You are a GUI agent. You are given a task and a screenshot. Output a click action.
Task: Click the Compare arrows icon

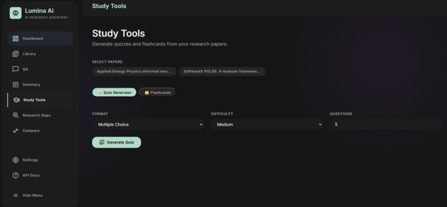pyautogui.click(x=16, y=130)
